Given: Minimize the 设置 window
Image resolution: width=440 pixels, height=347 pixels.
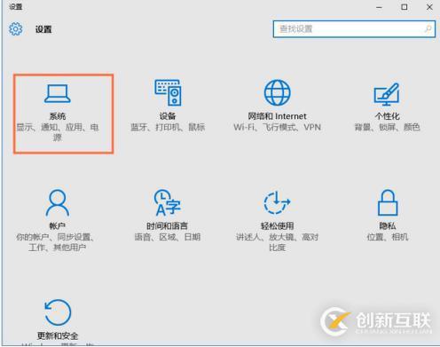Looking at the screenshot, I should [379, 7].
